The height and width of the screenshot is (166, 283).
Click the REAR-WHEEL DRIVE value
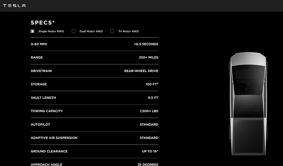point(141,71)
